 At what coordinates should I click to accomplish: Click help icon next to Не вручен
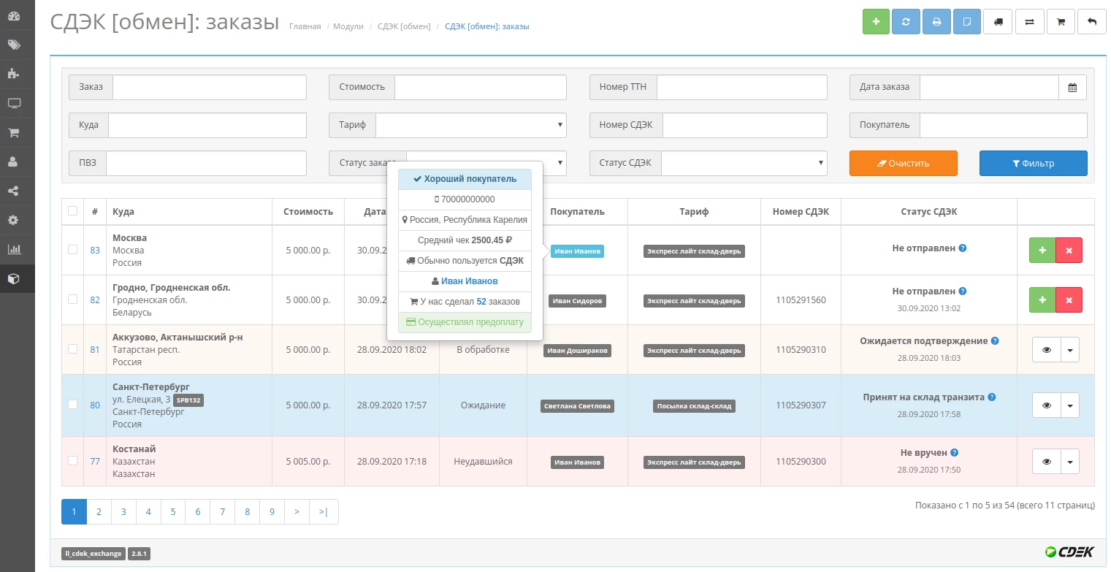(955, 453)
